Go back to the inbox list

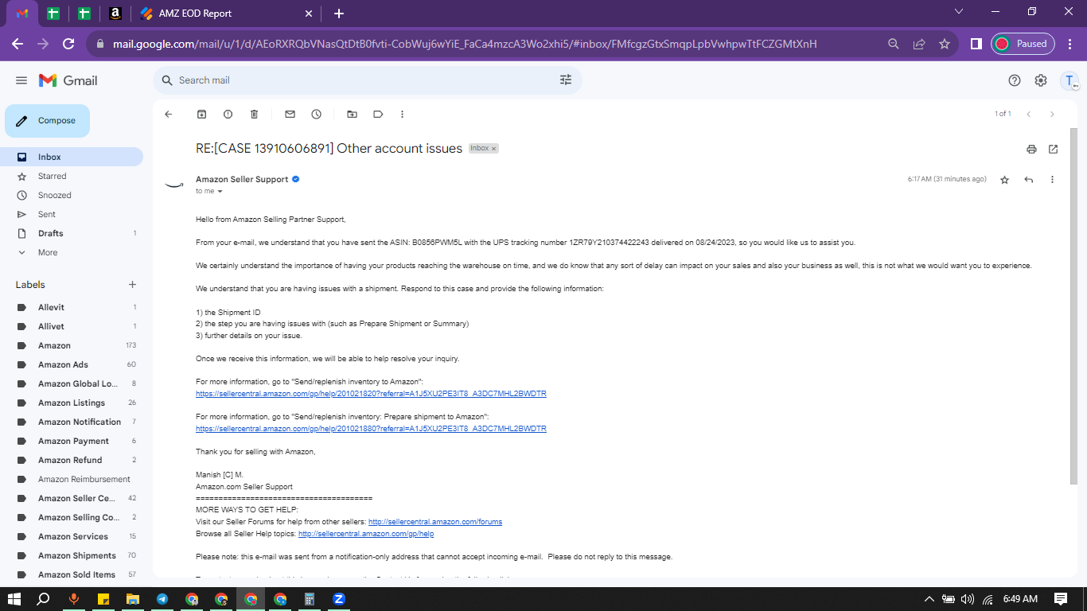(168, 115)
